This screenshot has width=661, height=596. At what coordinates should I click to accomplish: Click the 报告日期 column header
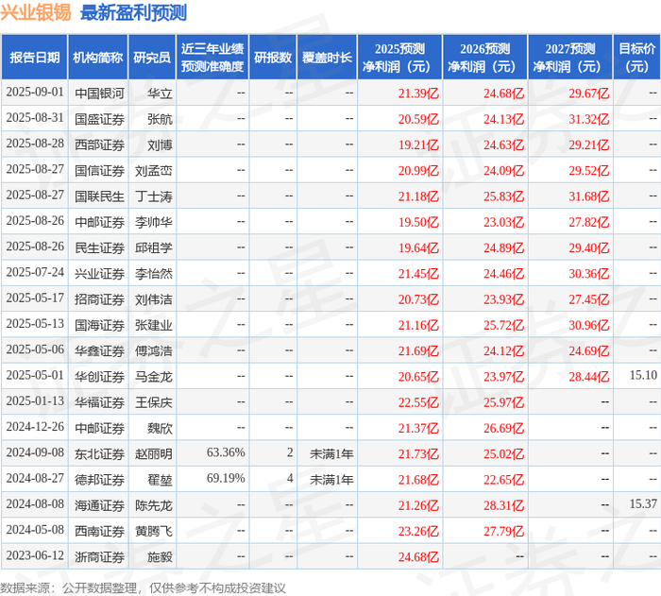(x=34, y=58)
